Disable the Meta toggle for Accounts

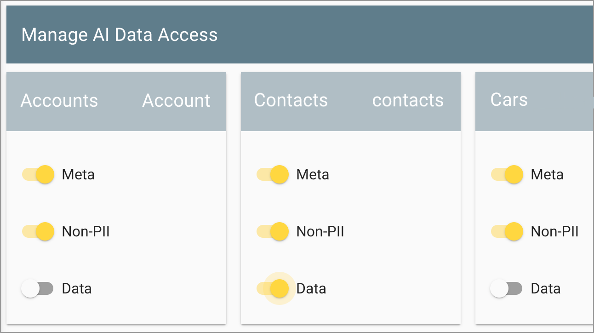[x=38, y=174]
